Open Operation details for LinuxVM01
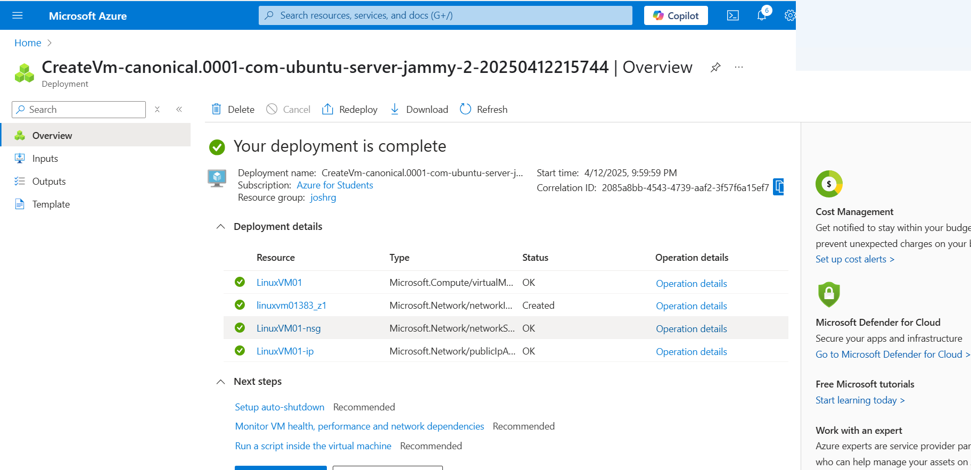Screen dimensions: 971x470 [692, 284]
